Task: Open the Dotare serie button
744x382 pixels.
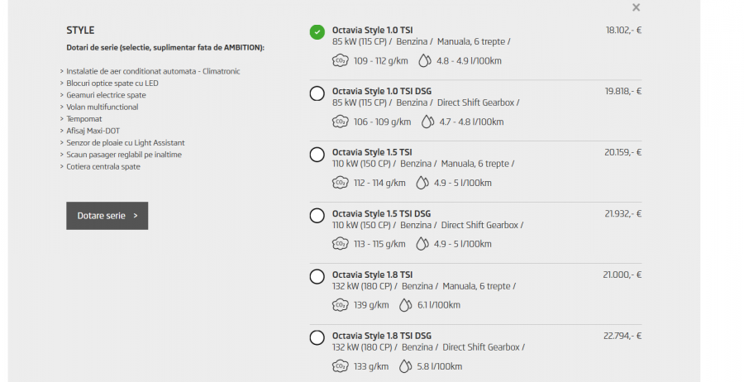Action: coord(107,216)
